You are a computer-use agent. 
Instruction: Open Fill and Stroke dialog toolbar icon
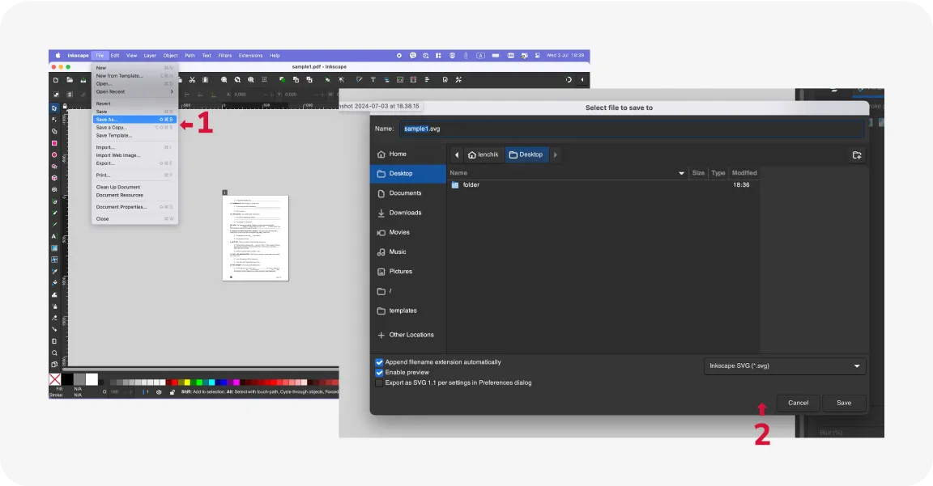coord(360,79)
